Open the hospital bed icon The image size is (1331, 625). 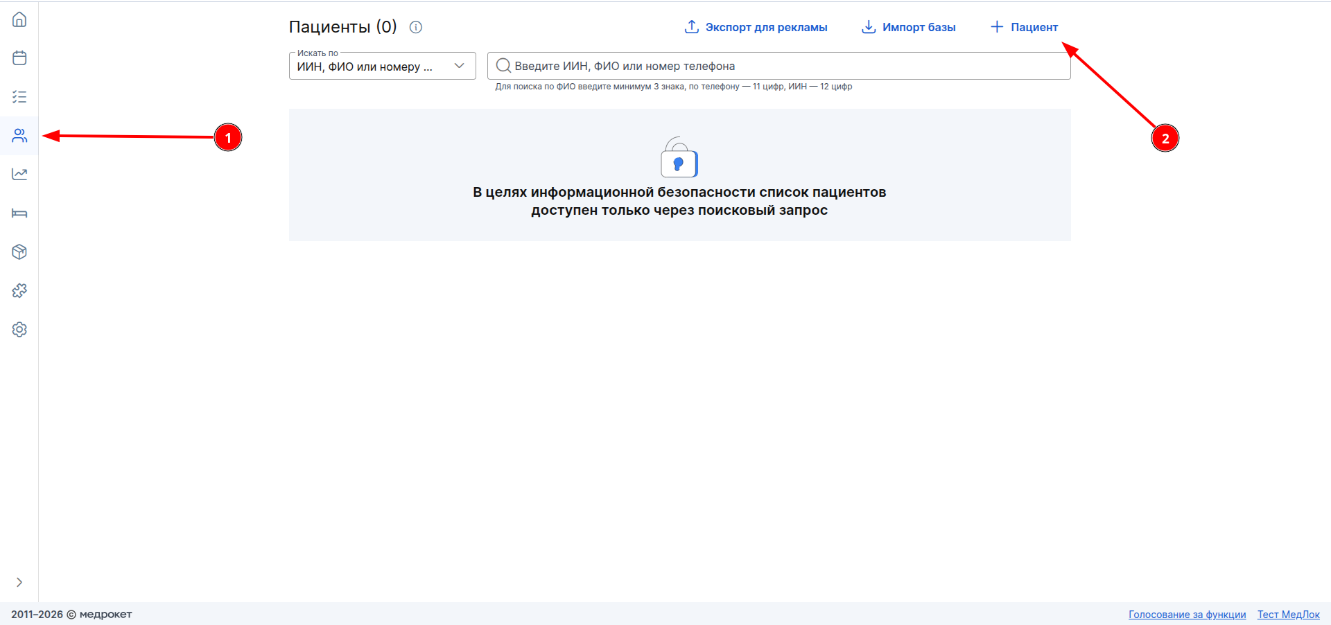click(19, 213)
